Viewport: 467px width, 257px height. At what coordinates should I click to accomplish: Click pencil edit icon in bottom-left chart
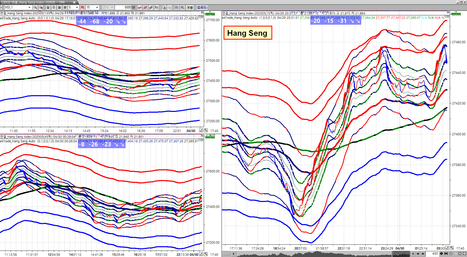pos(201,254)
